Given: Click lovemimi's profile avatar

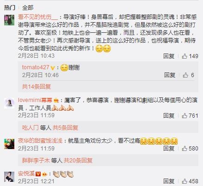Looking at the screenshot, I should tap(9, 103).
